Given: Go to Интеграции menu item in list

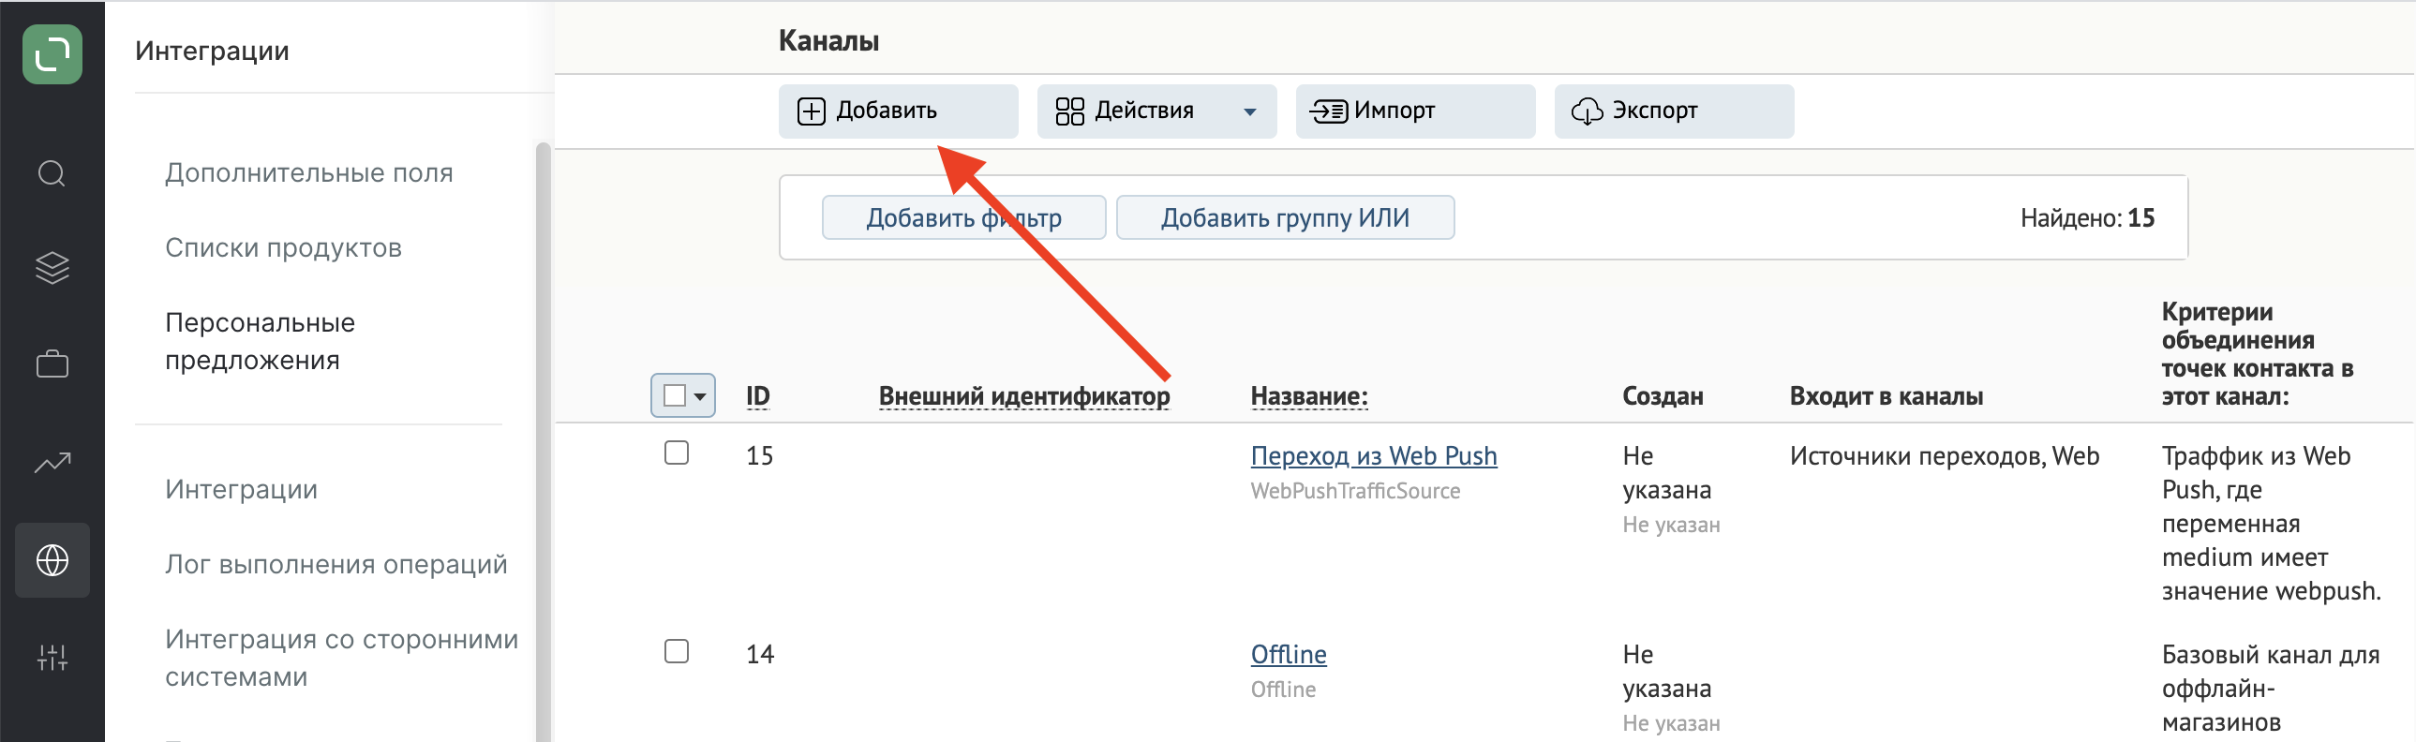Looking at the screenshot, I should (x=241, y=490).
